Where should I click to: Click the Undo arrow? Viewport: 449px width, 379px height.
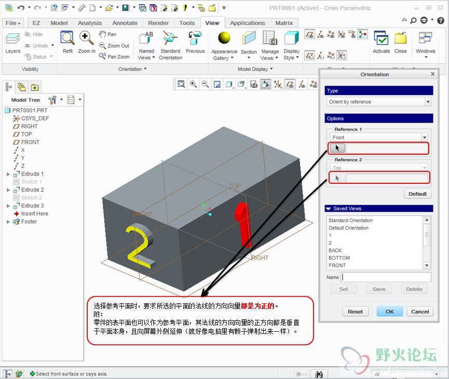(x=21, y=8)
